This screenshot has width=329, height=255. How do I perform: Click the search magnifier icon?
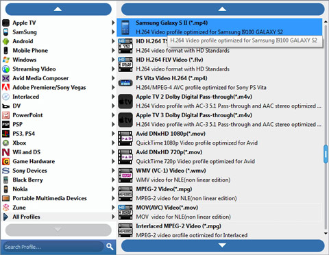point(110,247)
